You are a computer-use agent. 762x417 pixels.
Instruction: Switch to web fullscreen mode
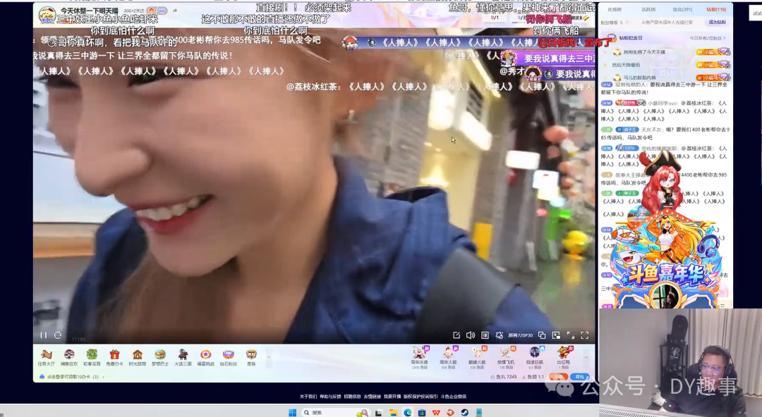[x=571, y=335]
